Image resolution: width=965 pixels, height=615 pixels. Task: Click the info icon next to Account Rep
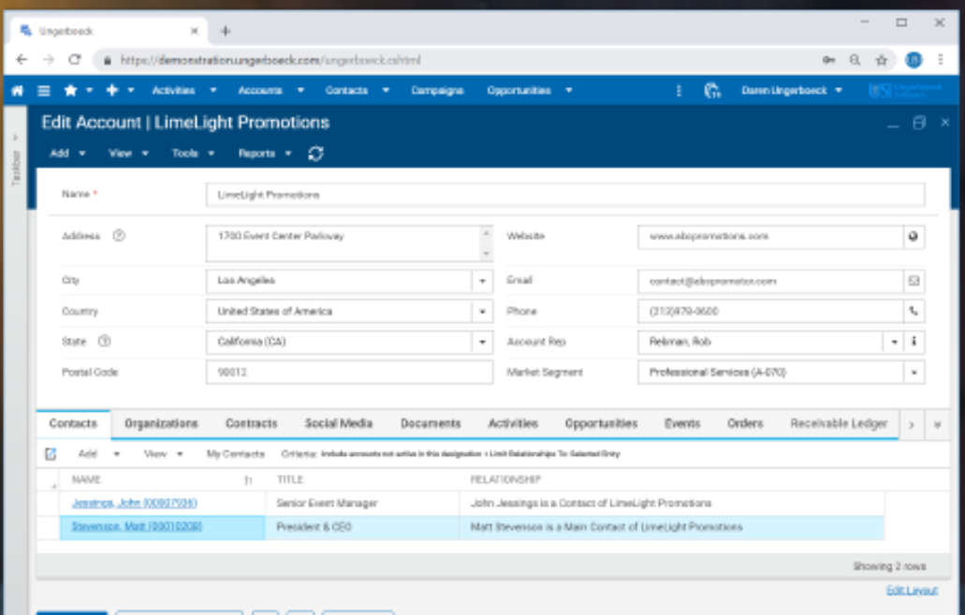point(914,342)
